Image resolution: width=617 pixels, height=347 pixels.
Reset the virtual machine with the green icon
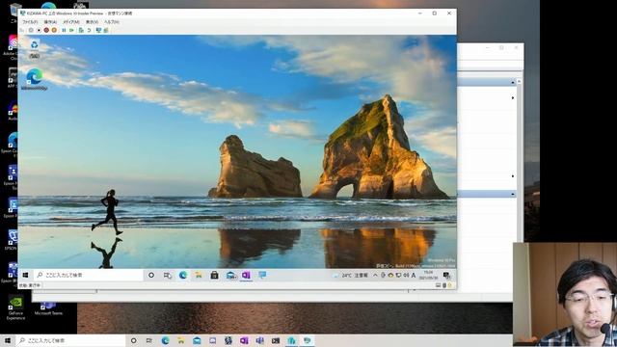pyautogui.click(x=71, y=30)
